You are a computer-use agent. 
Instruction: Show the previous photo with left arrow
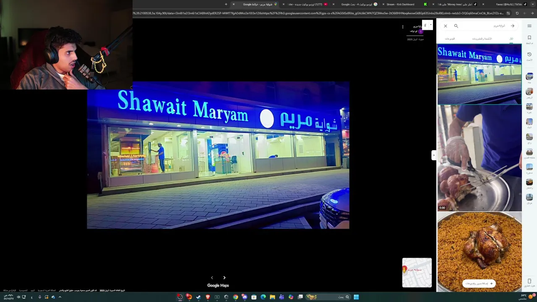212,278
